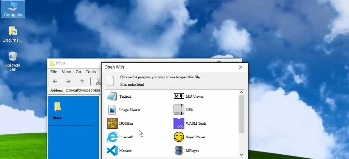
Task: Click the program list scrollbar thumb
Action: tap(241, 114)
